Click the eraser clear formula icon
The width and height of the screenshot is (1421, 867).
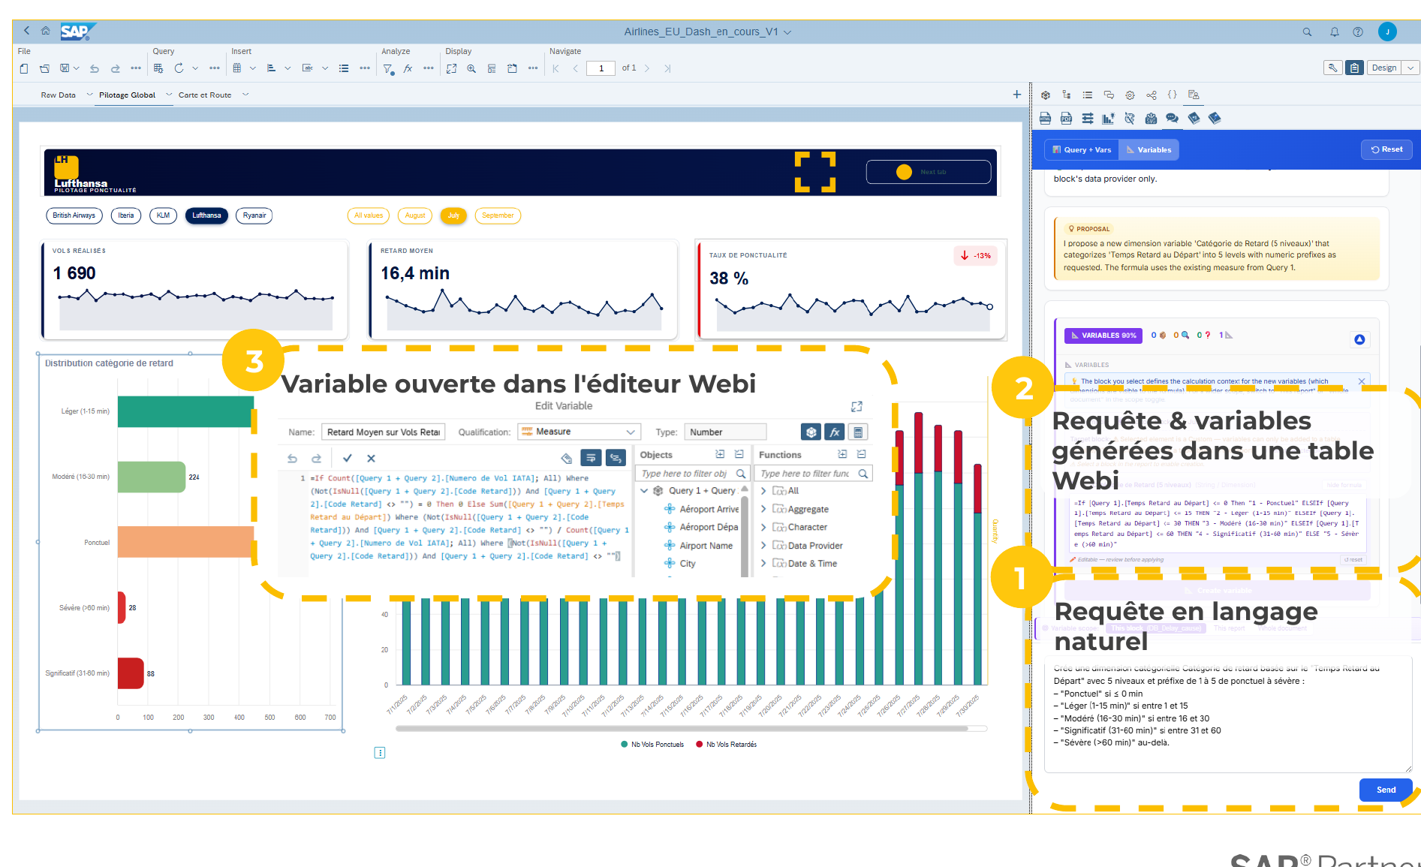[567, 458]
